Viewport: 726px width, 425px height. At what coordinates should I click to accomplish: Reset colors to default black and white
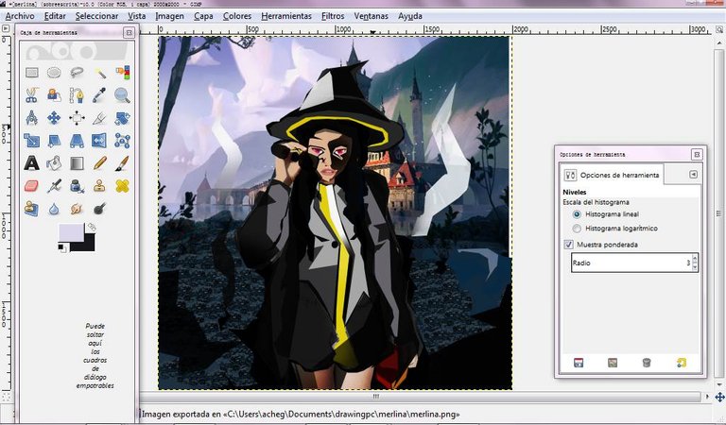[61, 248]
